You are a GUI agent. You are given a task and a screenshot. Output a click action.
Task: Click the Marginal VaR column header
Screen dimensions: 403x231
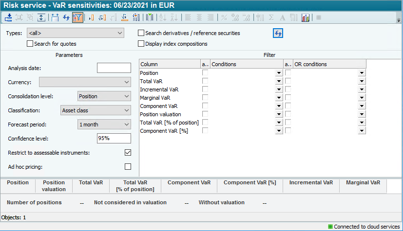pyautogui.click(x=363, y=183)
